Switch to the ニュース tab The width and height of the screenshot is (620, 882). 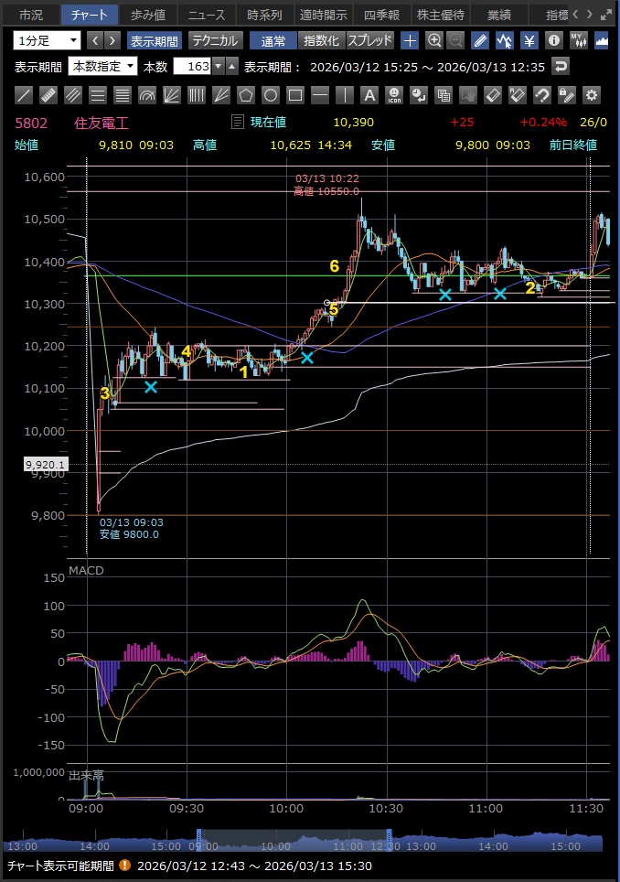(205, 15)
